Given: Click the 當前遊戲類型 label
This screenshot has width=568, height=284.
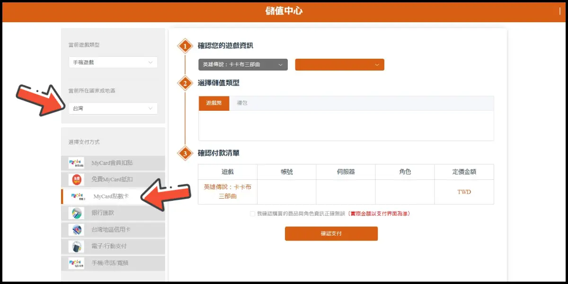Looking at the screenshot, I should click(x=84, y=45).
